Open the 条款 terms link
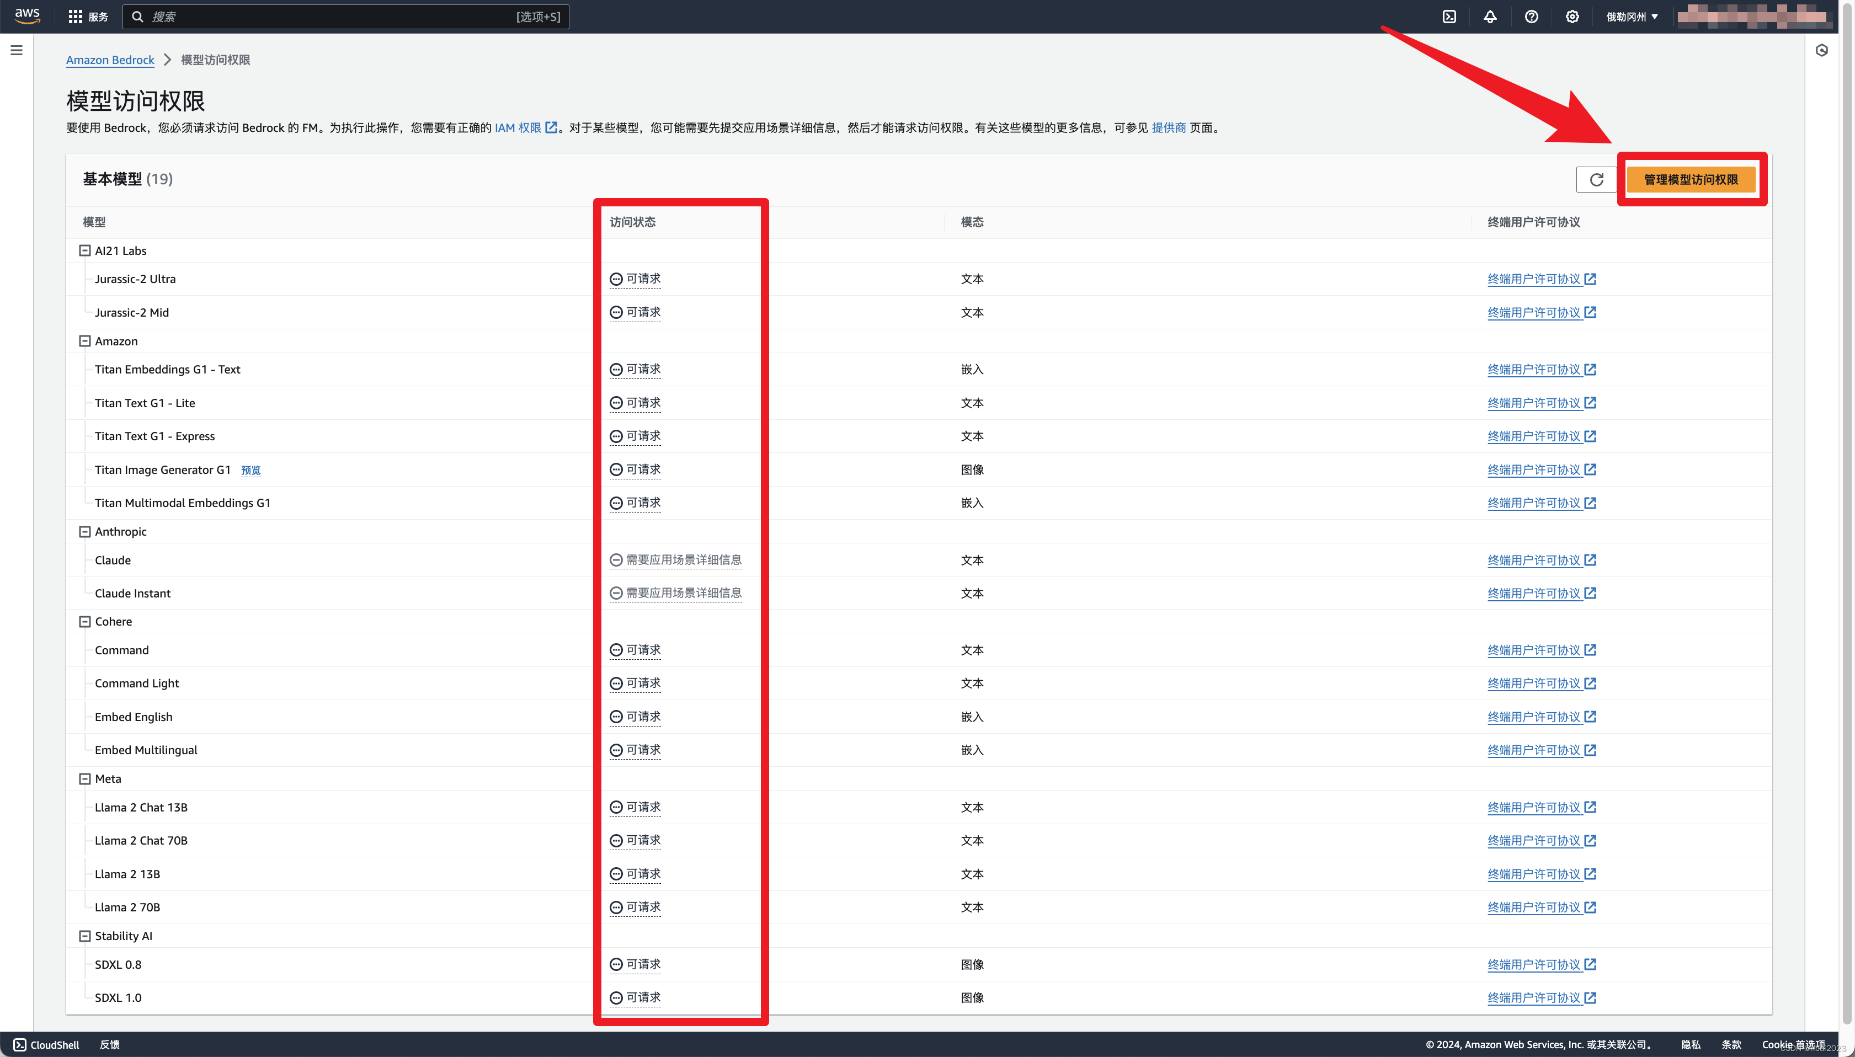Screen dimensions: 1855x1057 point(1731,1045)
